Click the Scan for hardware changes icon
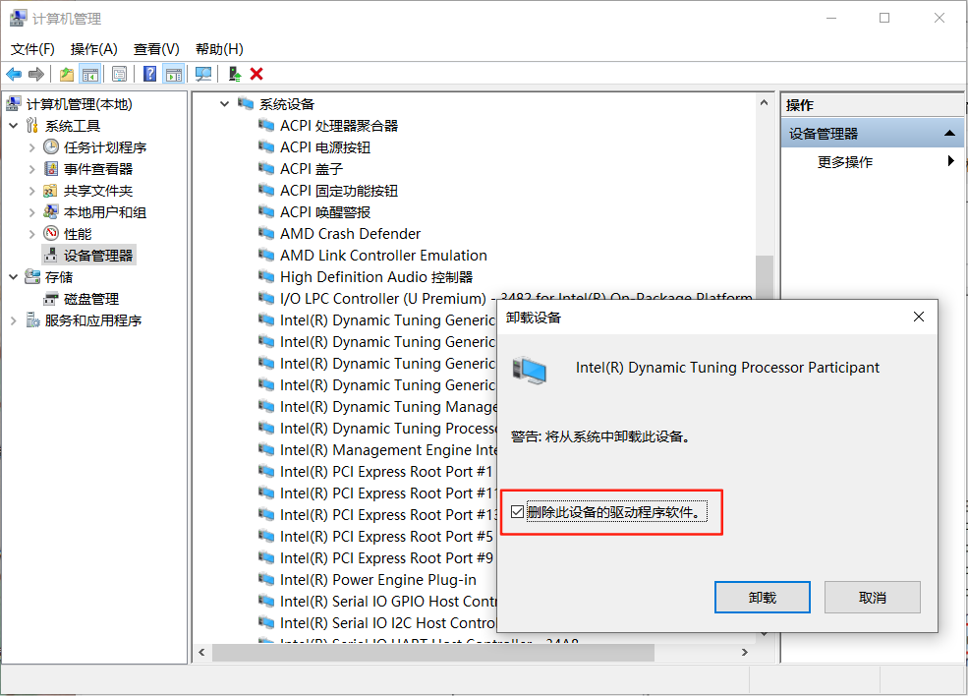Image resolution: width=968 pixels, height=696 pixels. (x=203, y=74)
